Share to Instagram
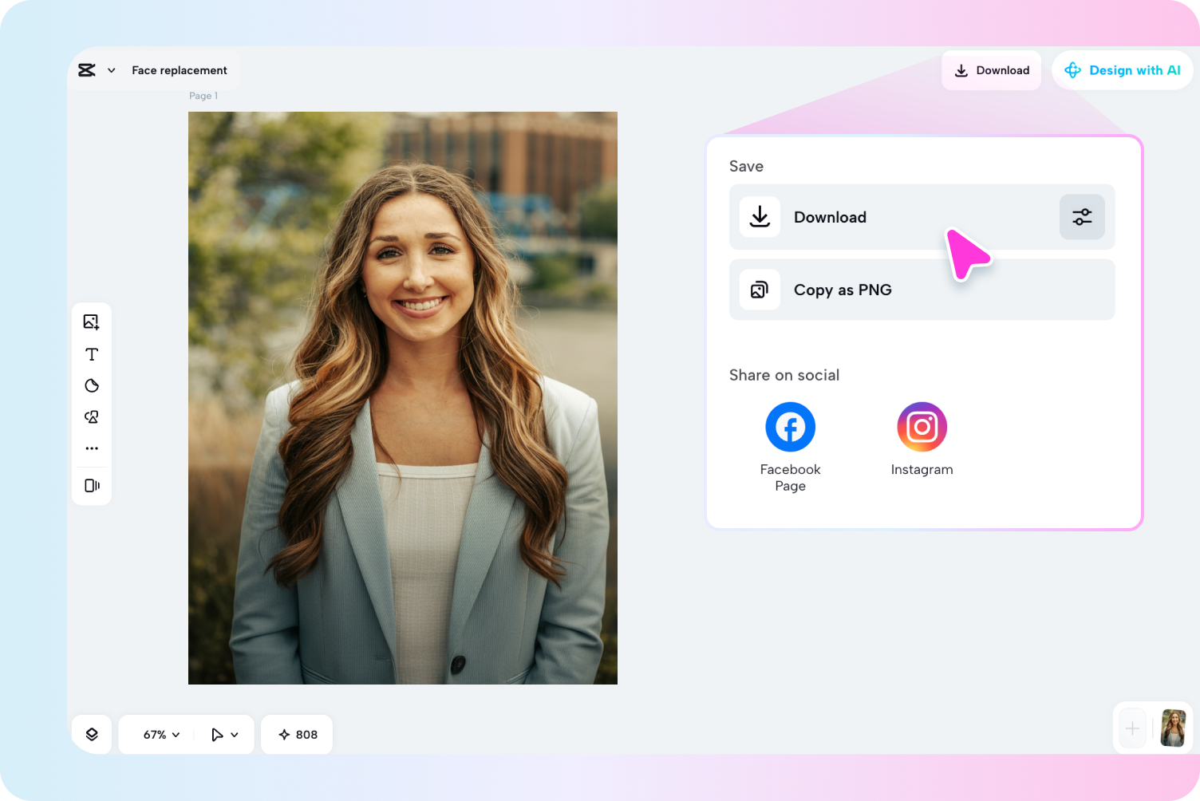The width and height of the screenshot is (1200, 801). (x=922, y=440)
